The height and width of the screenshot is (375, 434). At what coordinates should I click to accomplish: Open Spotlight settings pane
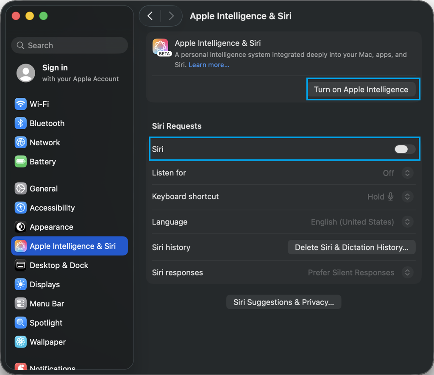click(x=70, y=322)
